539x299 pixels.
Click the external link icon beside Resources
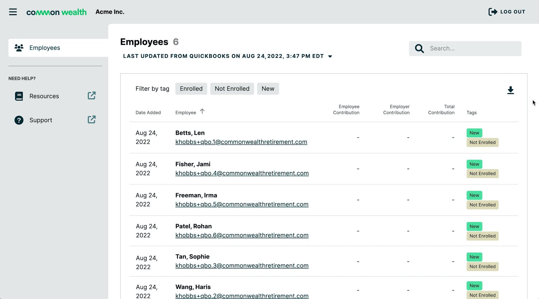coord(92,96)
